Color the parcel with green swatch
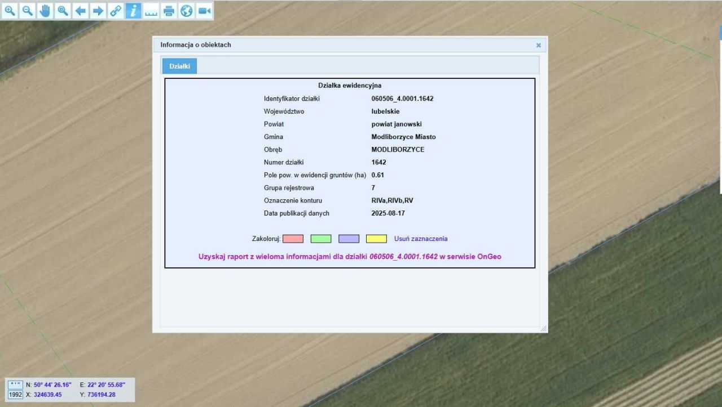This screenshot has height=407, width=722. pyautogui.click(x=320, y=239)
